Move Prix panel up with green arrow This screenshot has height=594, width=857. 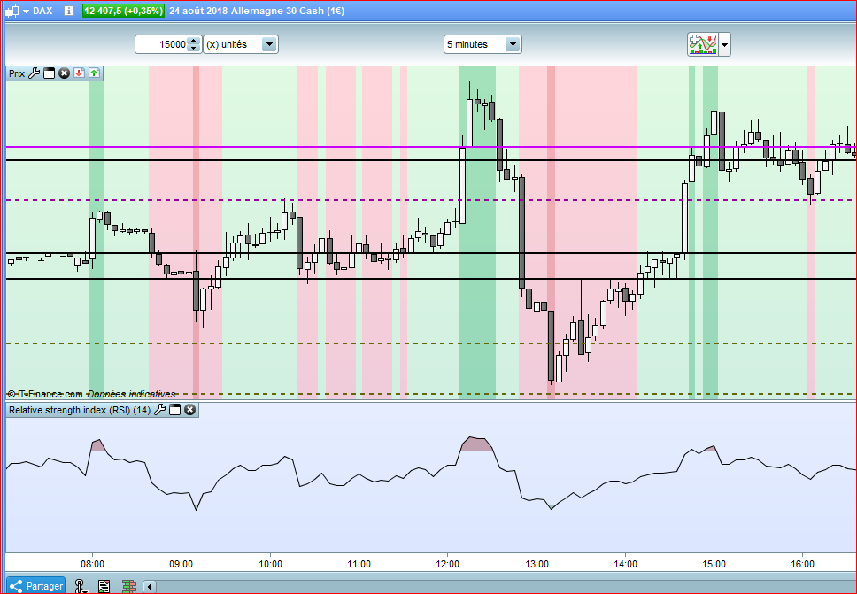[94, 73]
